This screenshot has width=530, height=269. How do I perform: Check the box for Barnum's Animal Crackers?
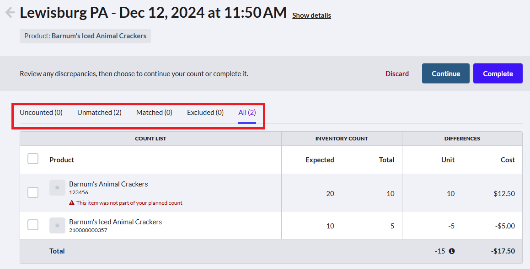pyautogui.click(x=33, y=192)
